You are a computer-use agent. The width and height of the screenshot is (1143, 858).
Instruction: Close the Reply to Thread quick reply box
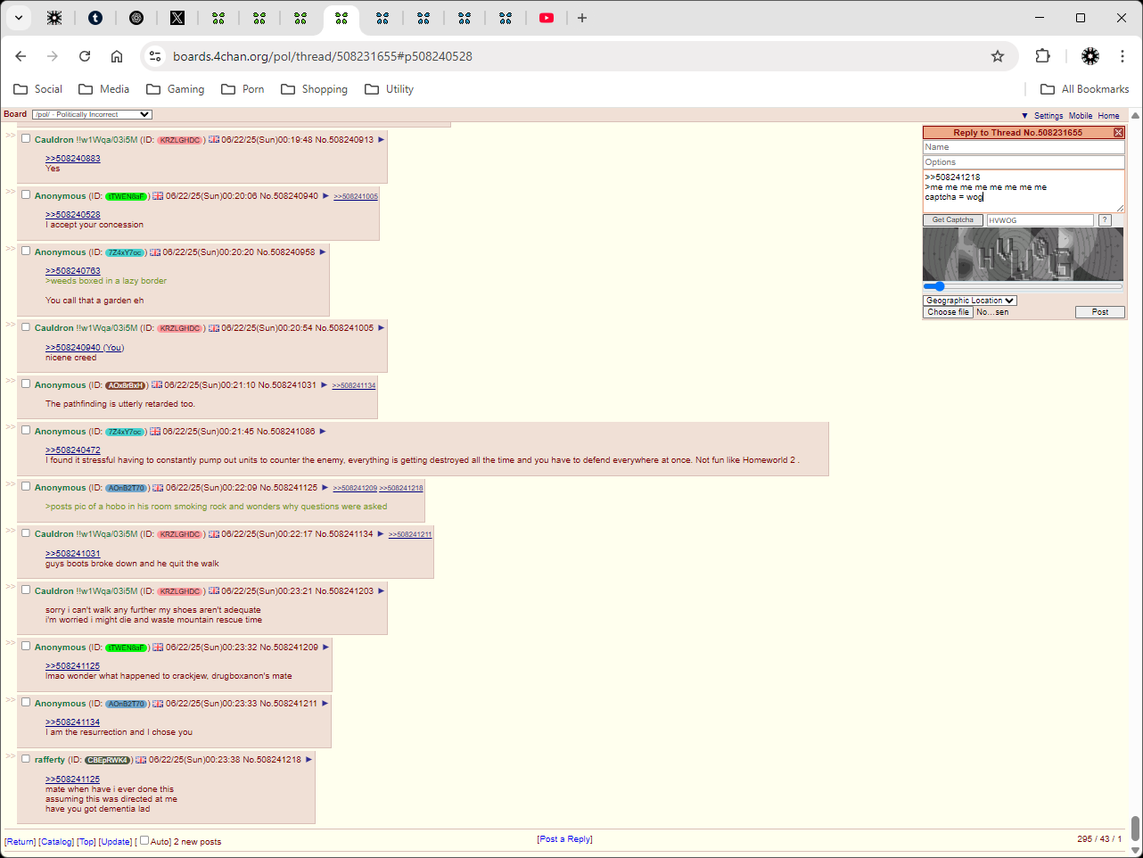point(1118,132)
